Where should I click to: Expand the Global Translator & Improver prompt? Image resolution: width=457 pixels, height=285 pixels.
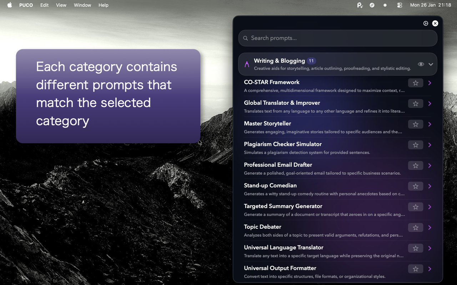(430, 103)
